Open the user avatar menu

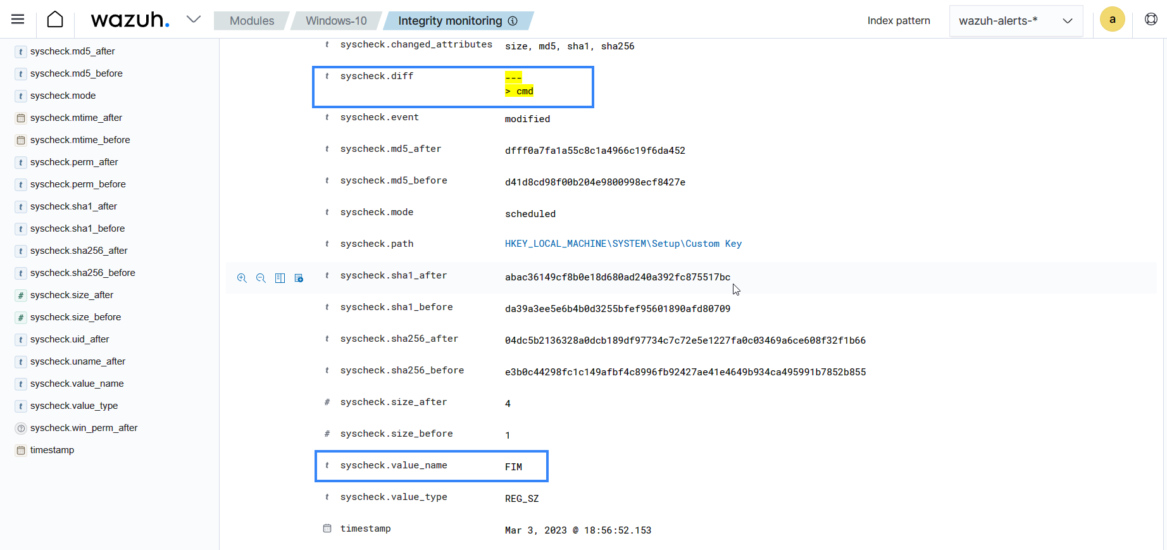tap(1112, 19)
